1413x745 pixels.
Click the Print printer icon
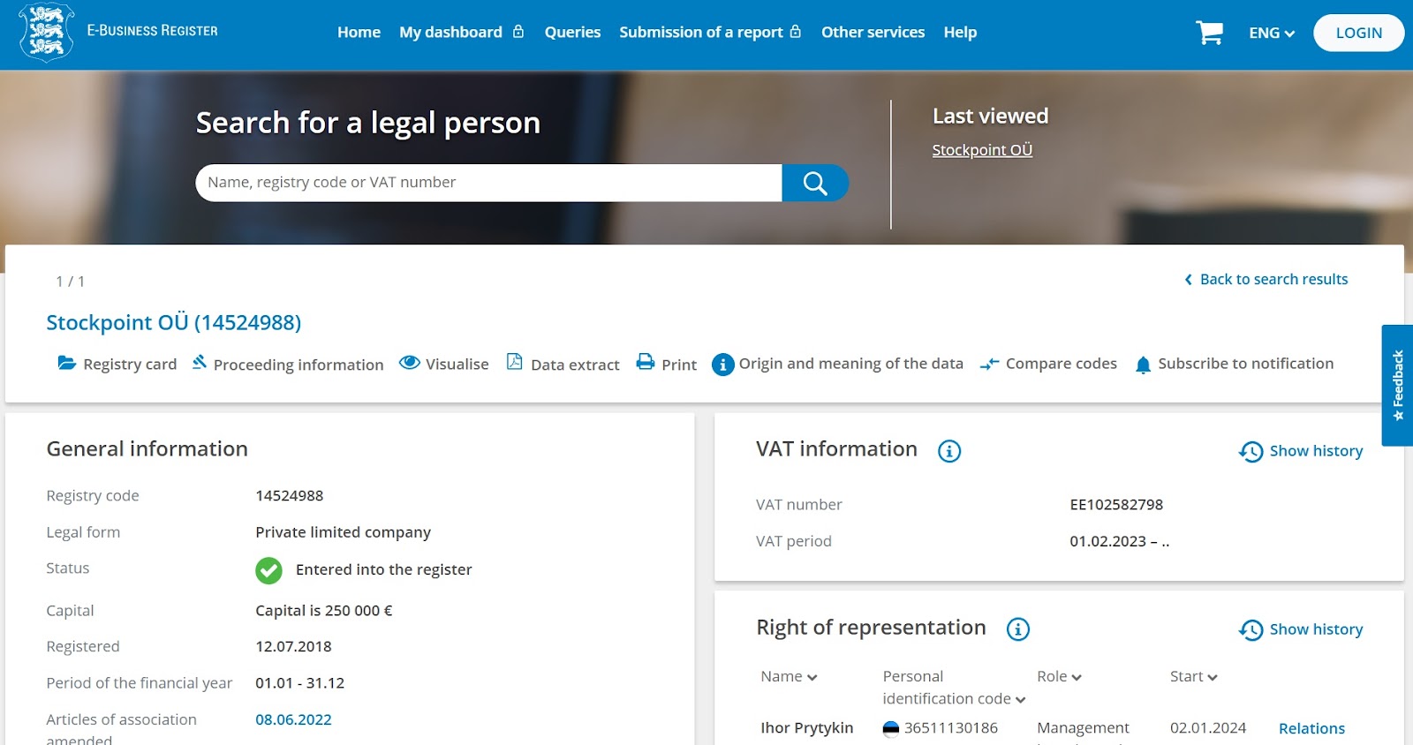coord(646,362)
